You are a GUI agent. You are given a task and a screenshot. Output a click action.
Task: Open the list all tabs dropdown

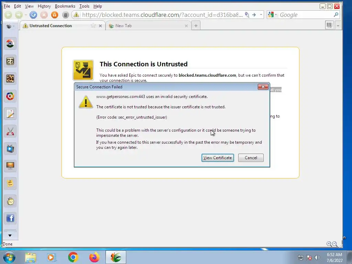point(338,25)
